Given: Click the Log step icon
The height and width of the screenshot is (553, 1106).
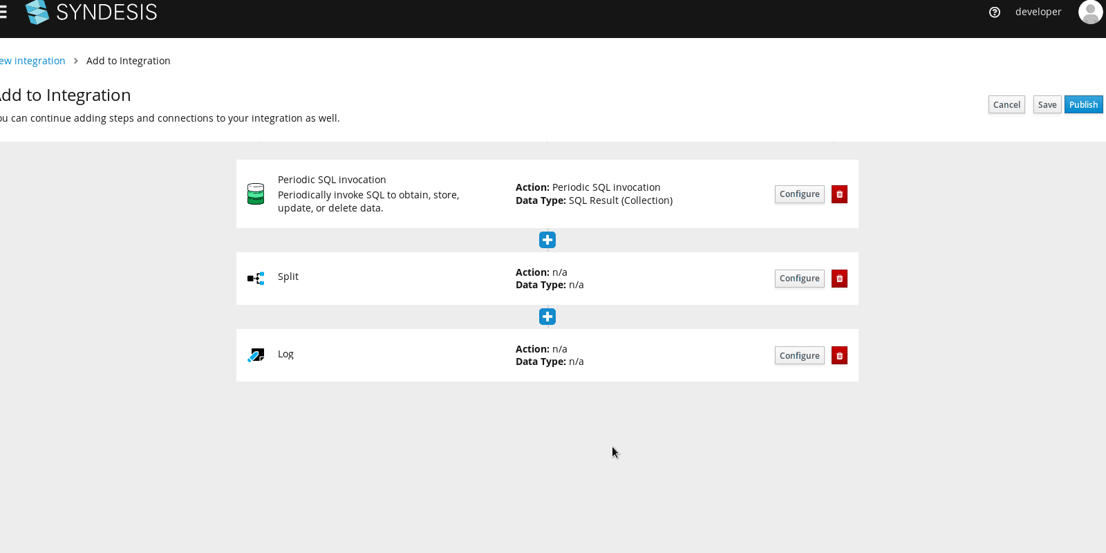Looking at the screenshot, I should point(256,355).
